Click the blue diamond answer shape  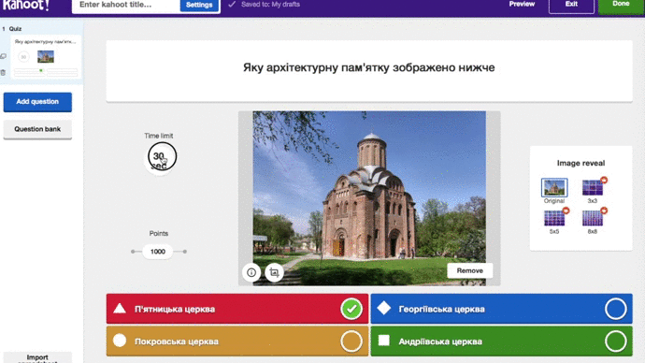click(x=384, y=308)
